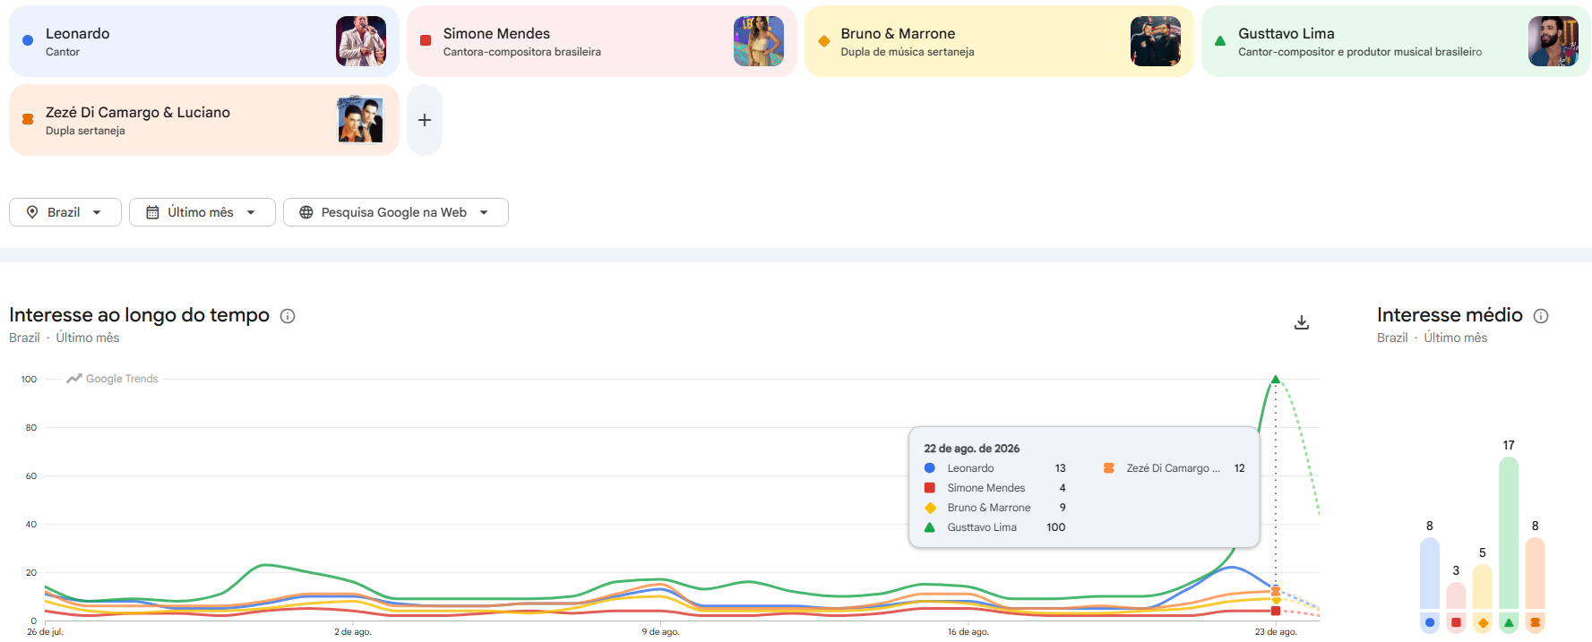The height and width of the screenshot is (642, 1592).
Task: Click the red square marker on Simone Mendes card
Action: click(426, 40)
